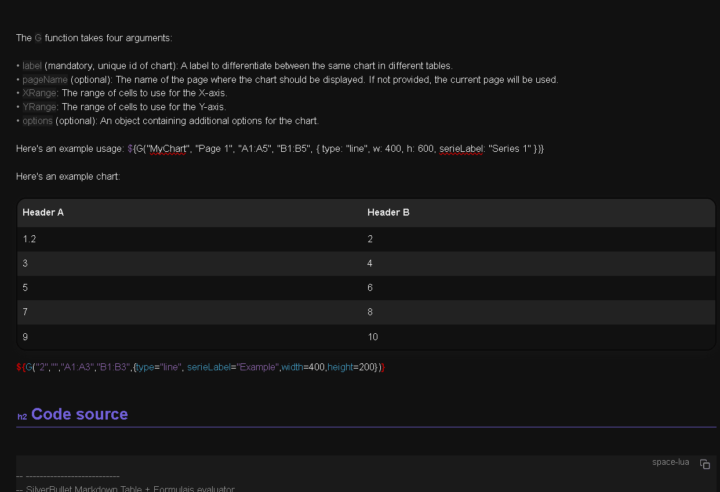The width and height of the screenshot is (720, 492).
Task: Click the cell with value 5
Action: pos(26,288)
